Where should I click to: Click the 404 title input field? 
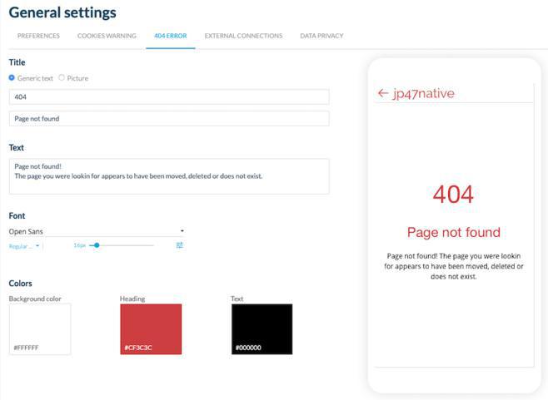coord(169,97)
